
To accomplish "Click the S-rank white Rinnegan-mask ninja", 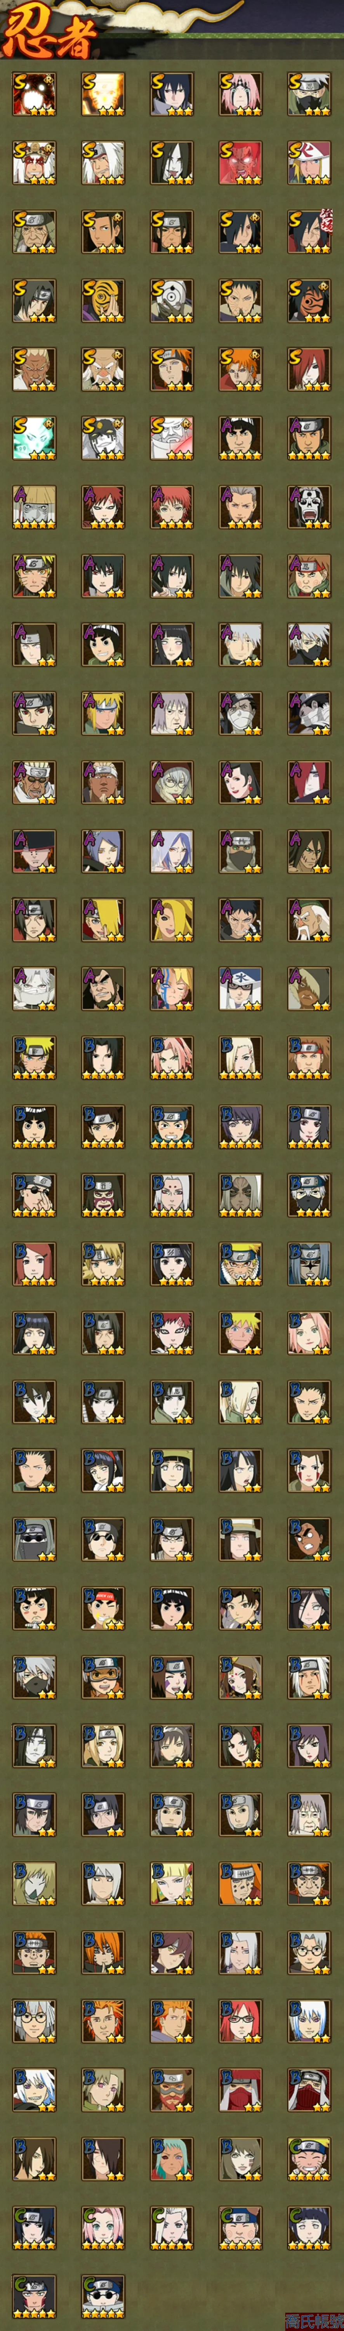I will [171, 300].
